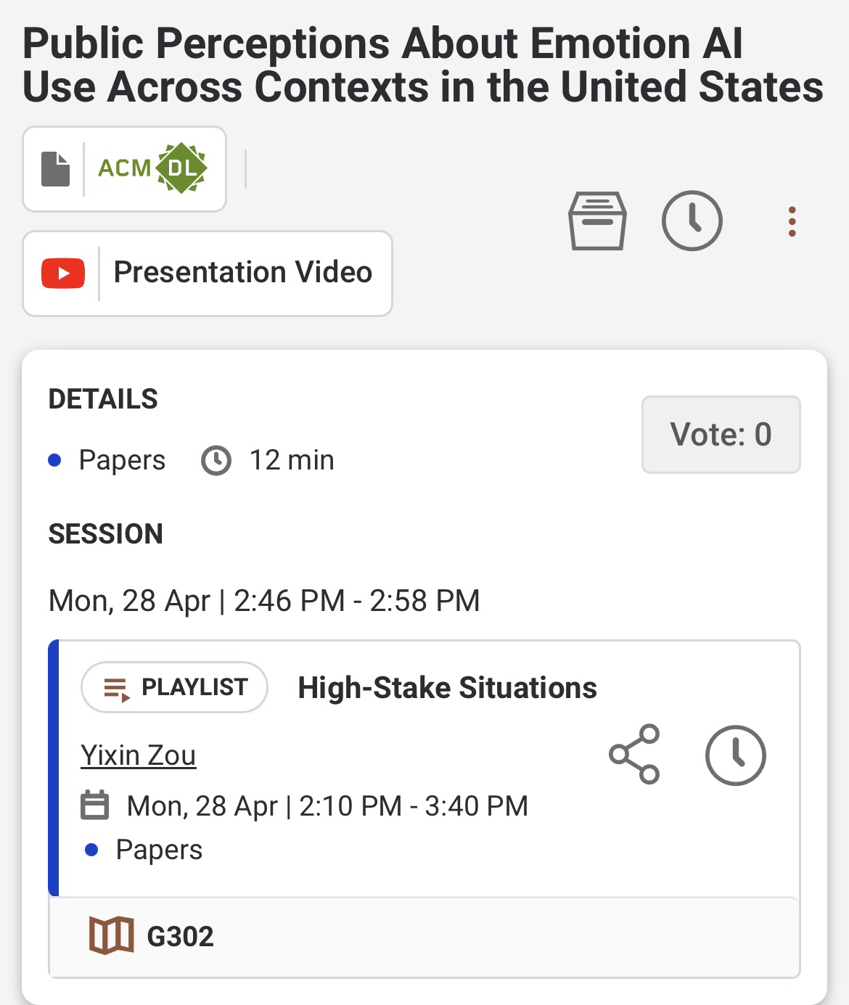Click the Papers tag inside the session card
This screenshot has height=1005, width=849.
[x=159, y=850]
